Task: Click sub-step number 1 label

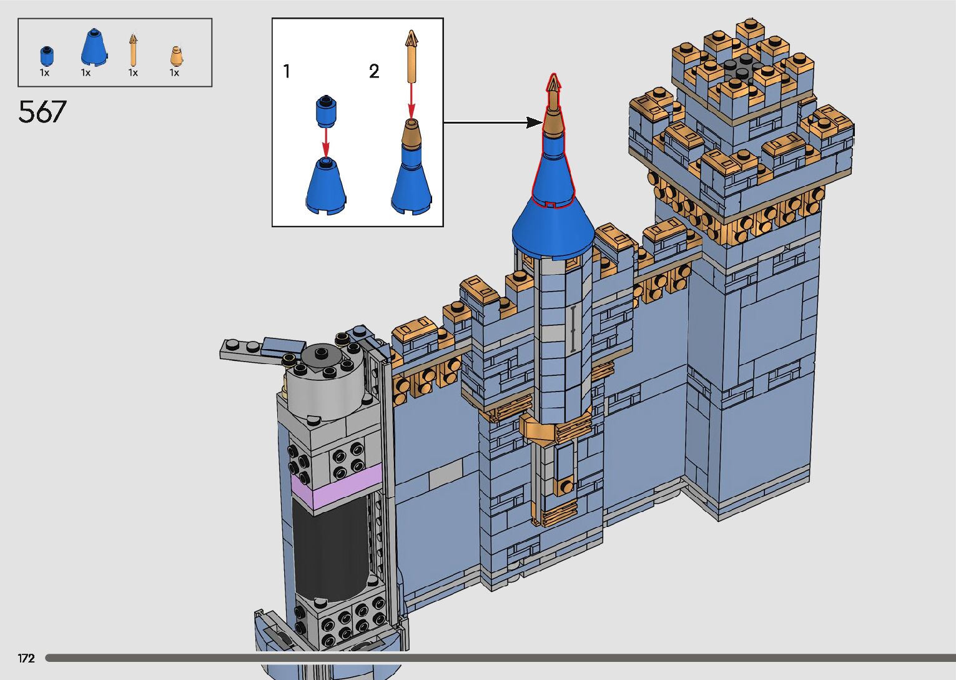Action: pos(287,71)
